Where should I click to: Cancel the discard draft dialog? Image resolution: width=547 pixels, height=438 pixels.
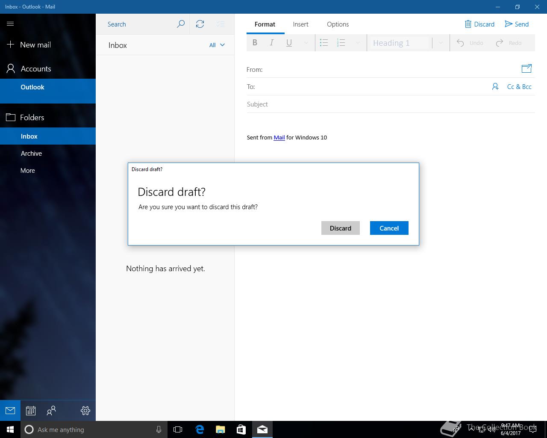(389, 228)
